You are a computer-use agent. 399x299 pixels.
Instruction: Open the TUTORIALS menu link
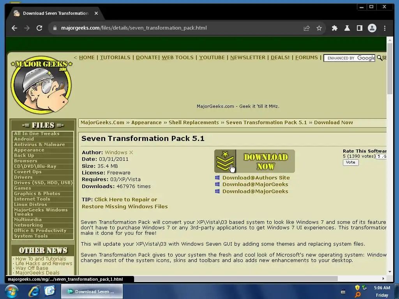(115, 58)
